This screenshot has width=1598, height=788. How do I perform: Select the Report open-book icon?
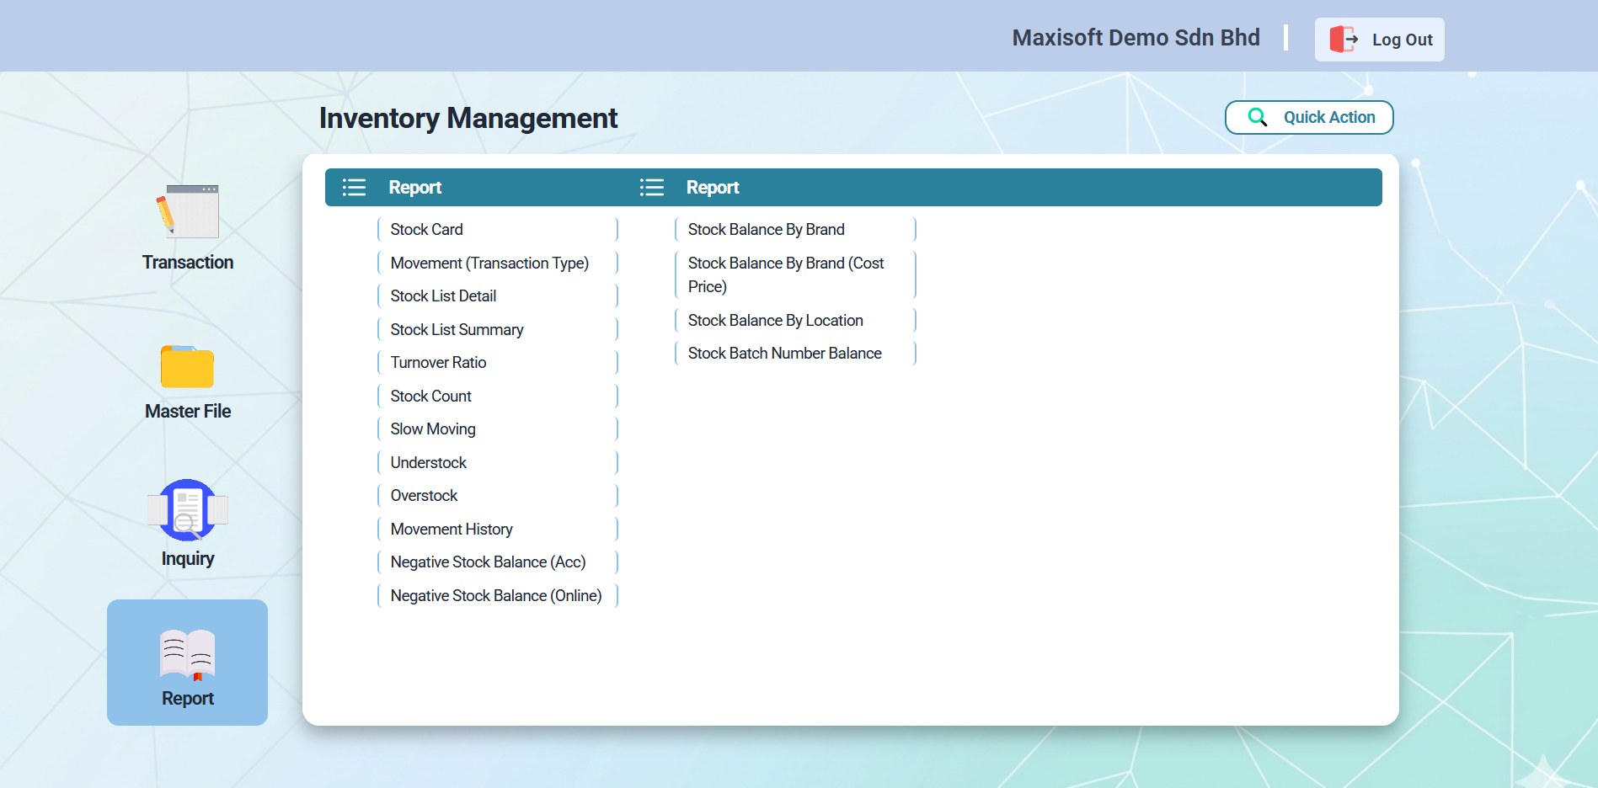tap(188, 654)
